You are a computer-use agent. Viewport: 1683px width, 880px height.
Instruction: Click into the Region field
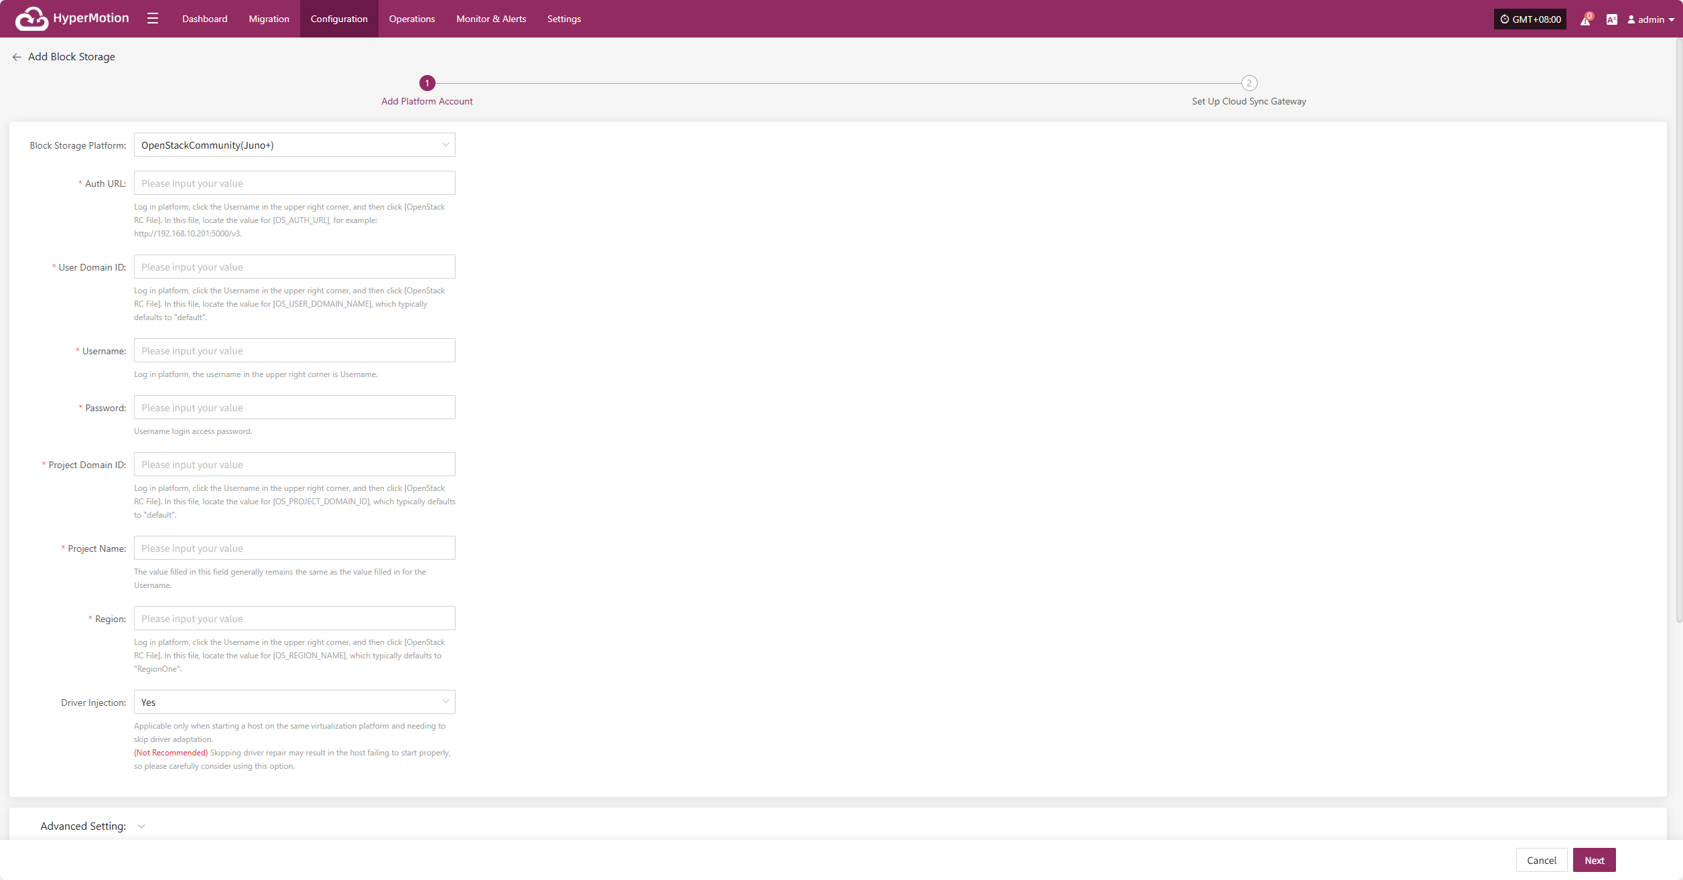coord(295,618)
